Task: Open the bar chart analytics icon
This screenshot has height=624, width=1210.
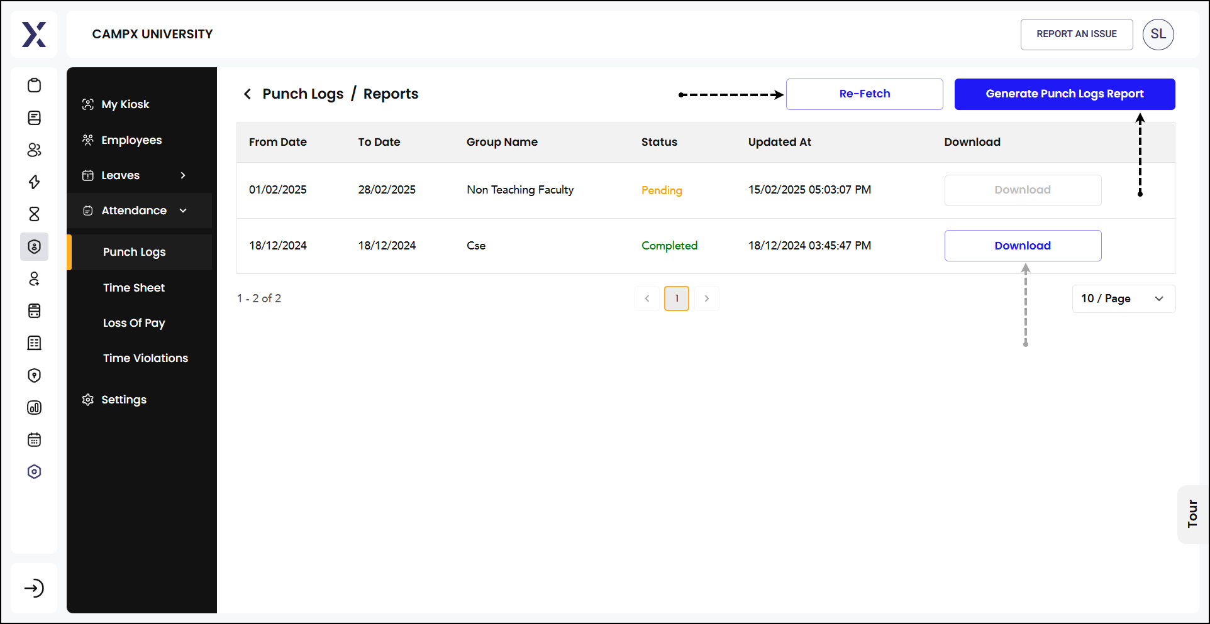Action: (x=35, y=407)
